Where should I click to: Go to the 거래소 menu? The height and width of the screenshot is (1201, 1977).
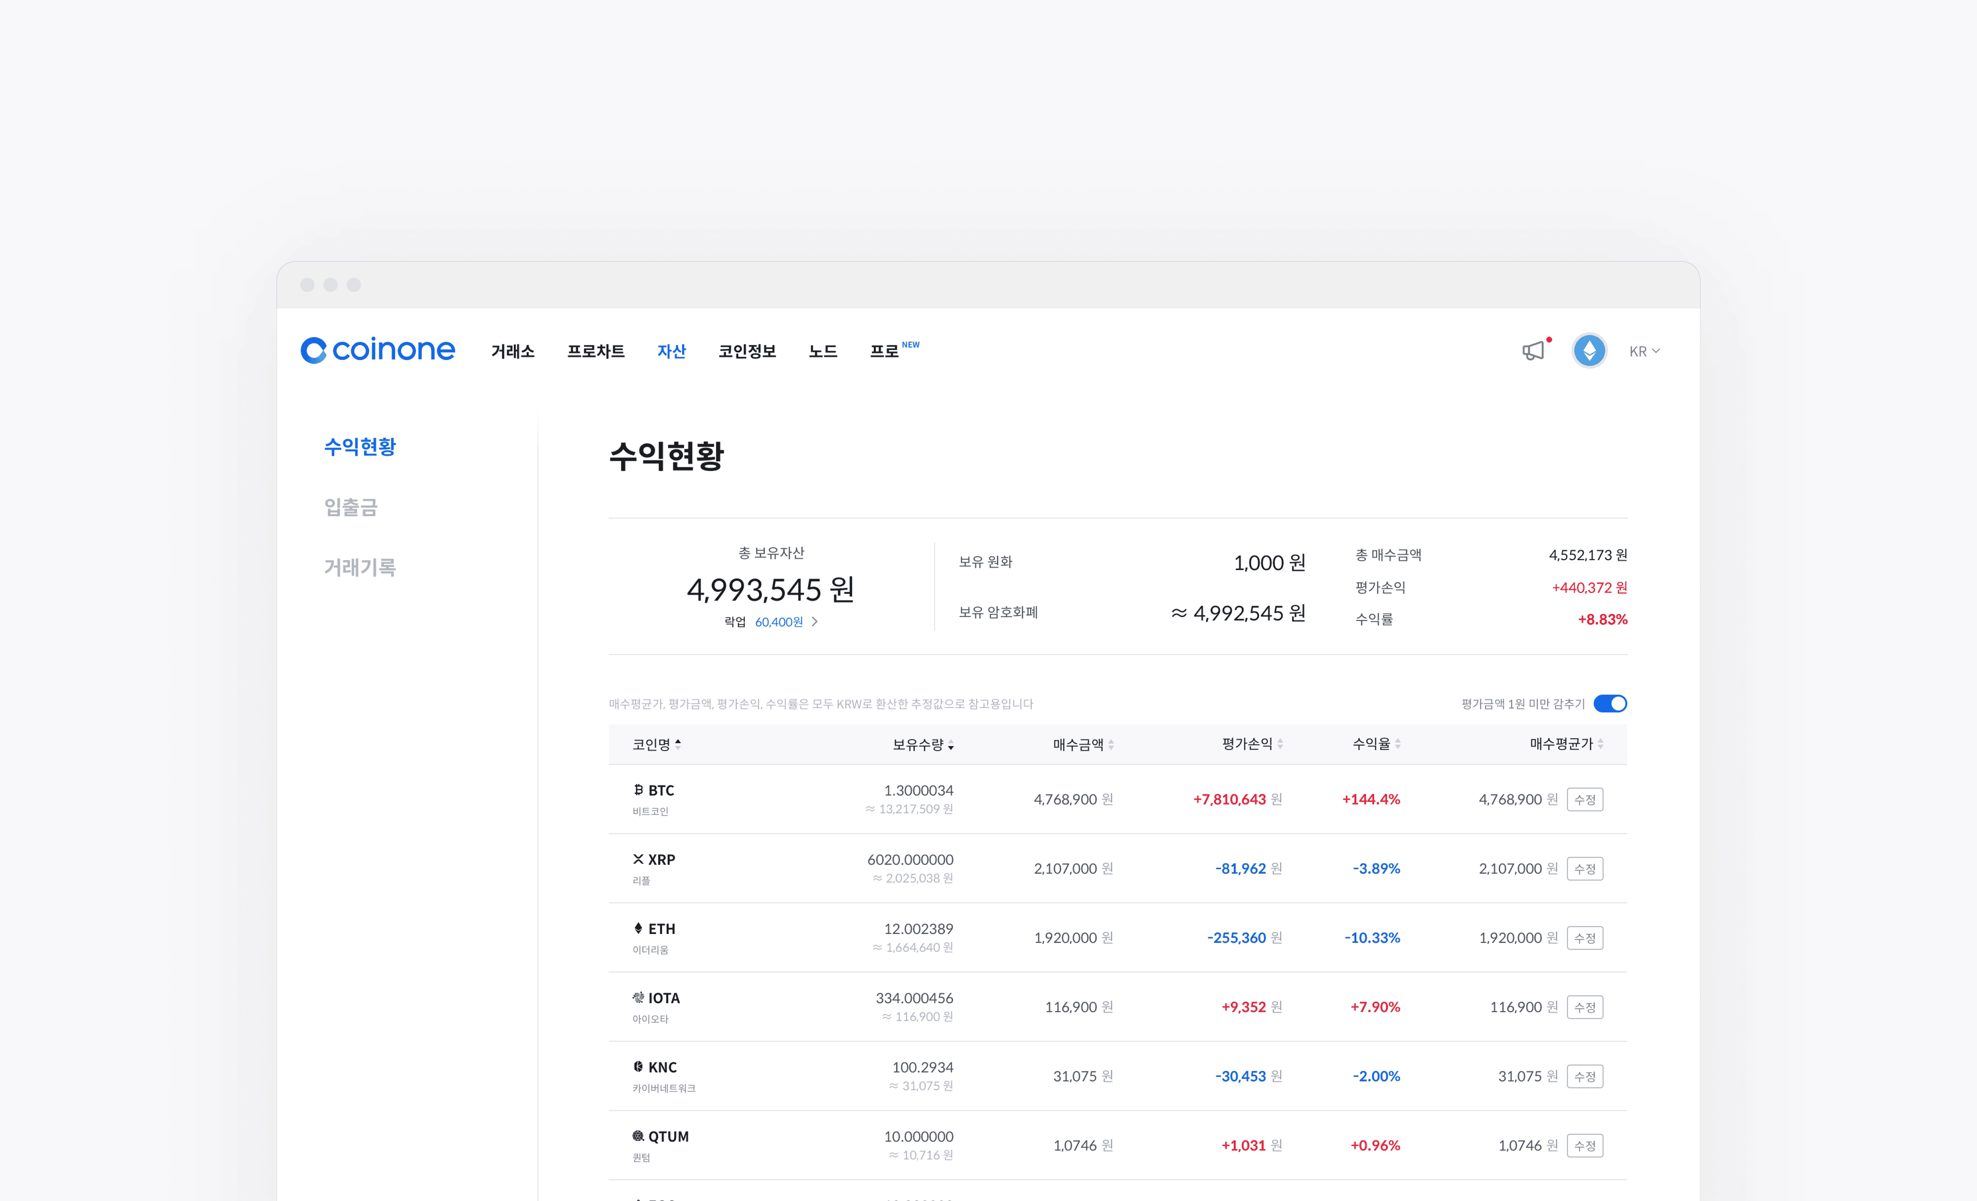[x=513, y=351]
